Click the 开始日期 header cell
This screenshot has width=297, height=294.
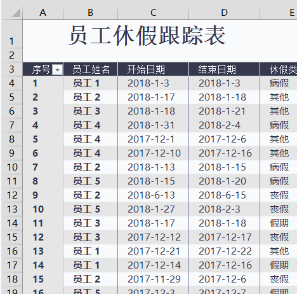[x=154, y=69]
